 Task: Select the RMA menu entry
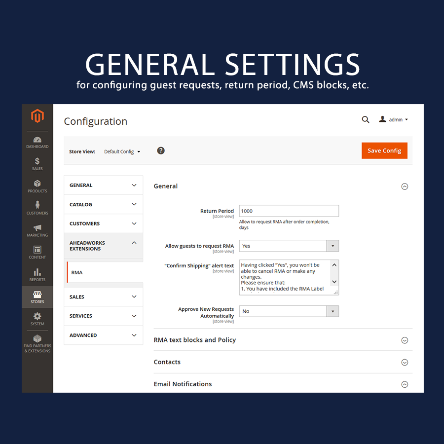pos(76,272)
